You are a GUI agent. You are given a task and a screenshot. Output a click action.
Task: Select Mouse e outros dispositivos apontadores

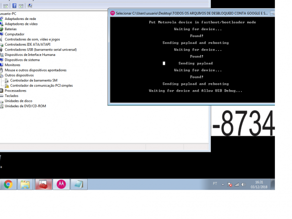tap(36, 70)
